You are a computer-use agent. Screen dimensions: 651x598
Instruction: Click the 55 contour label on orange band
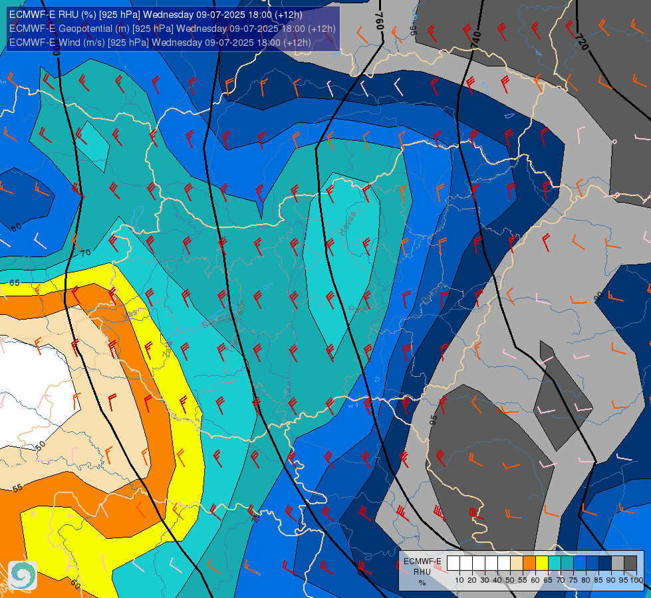tap(17, 488)
